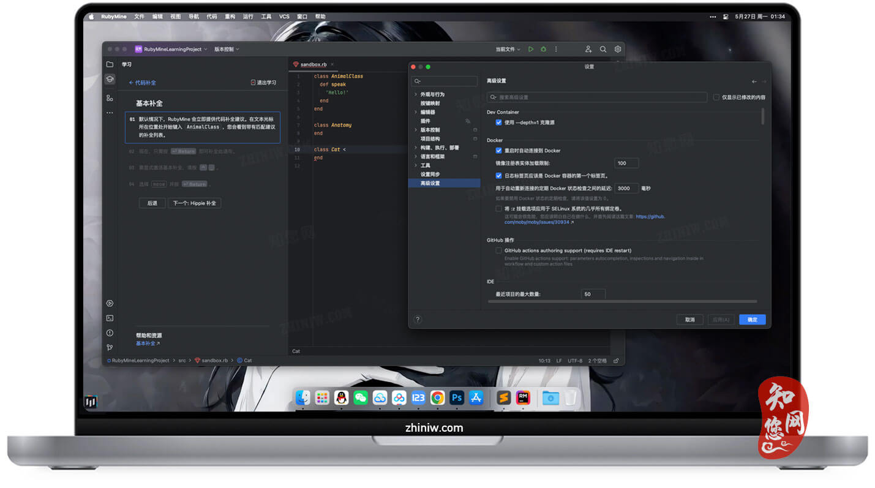
Task: Expand '版本控制' in the settings tree
Action: tap(416, 130)
